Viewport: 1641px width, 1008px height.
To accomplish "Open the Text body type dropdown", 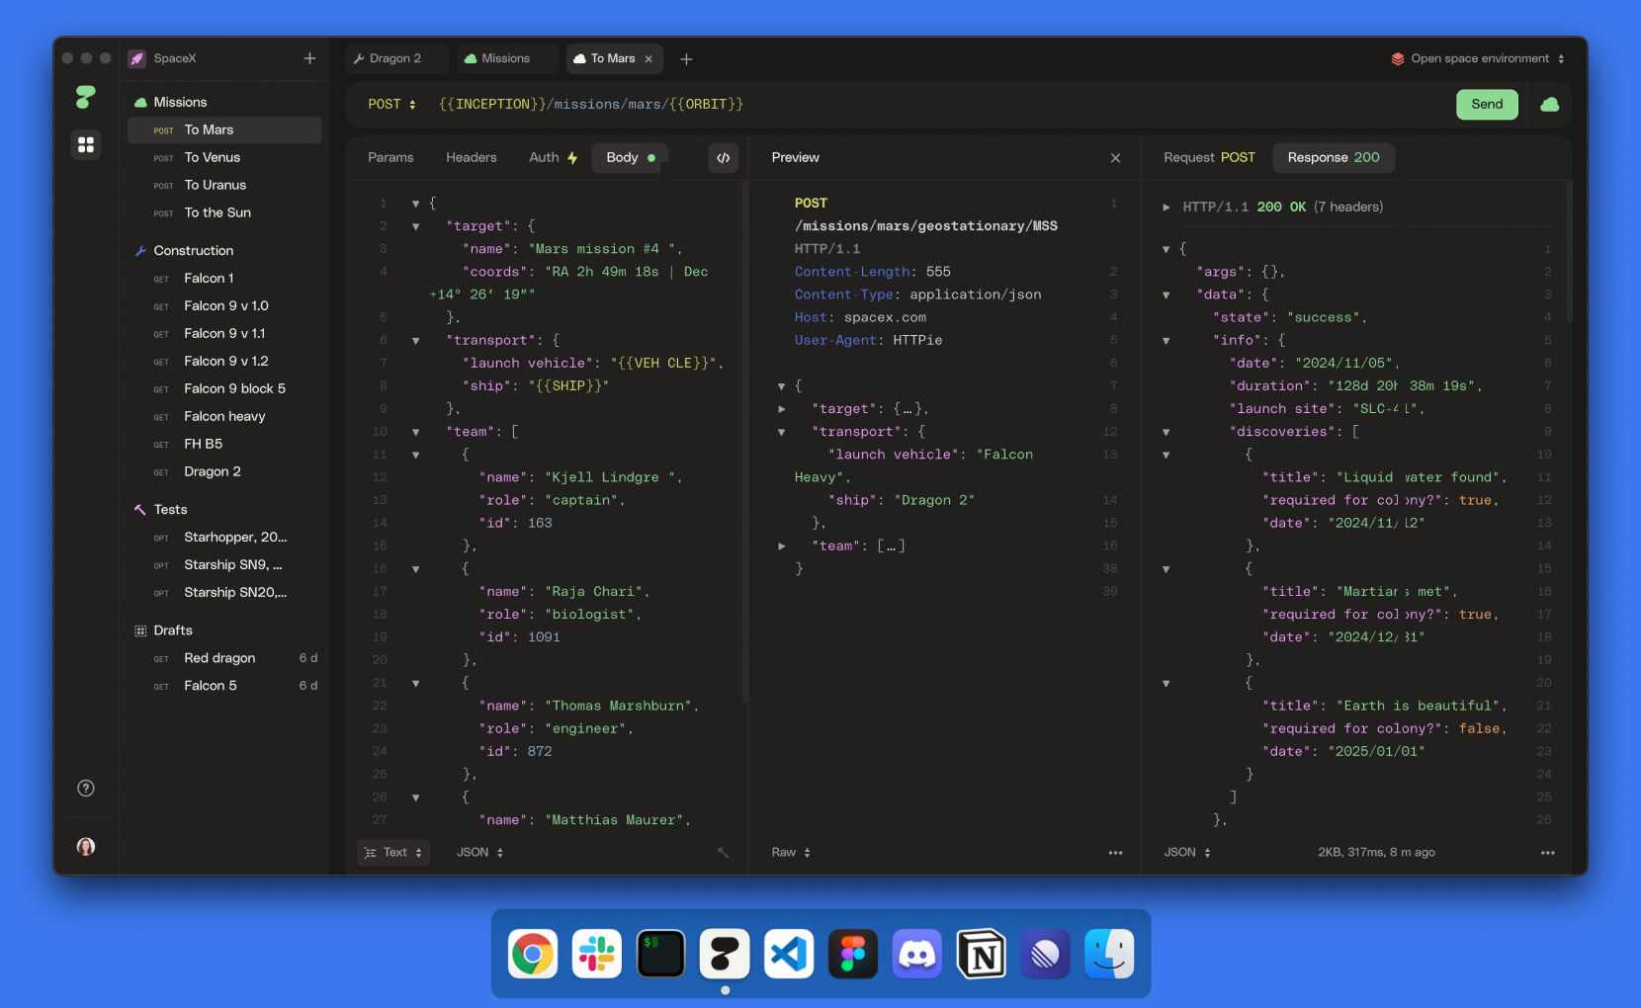I will click(393, 852).
